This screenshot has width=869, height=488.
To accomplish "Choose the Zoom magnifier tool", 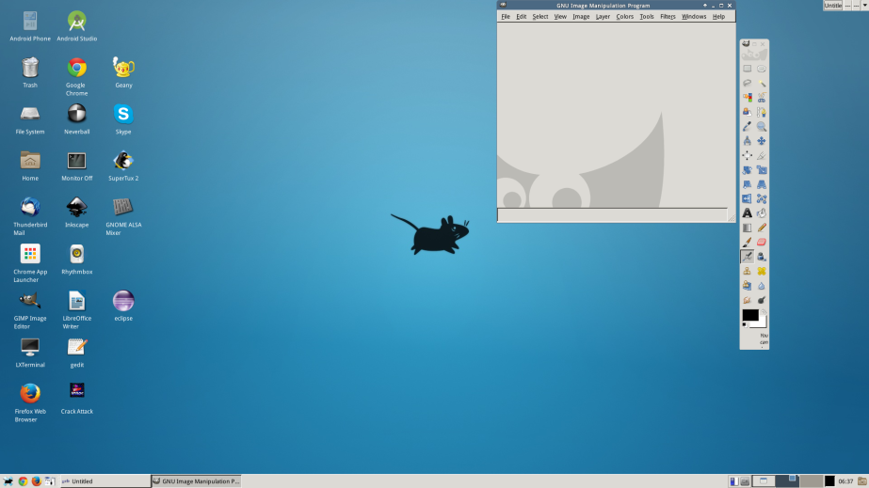I will point(762,126).
